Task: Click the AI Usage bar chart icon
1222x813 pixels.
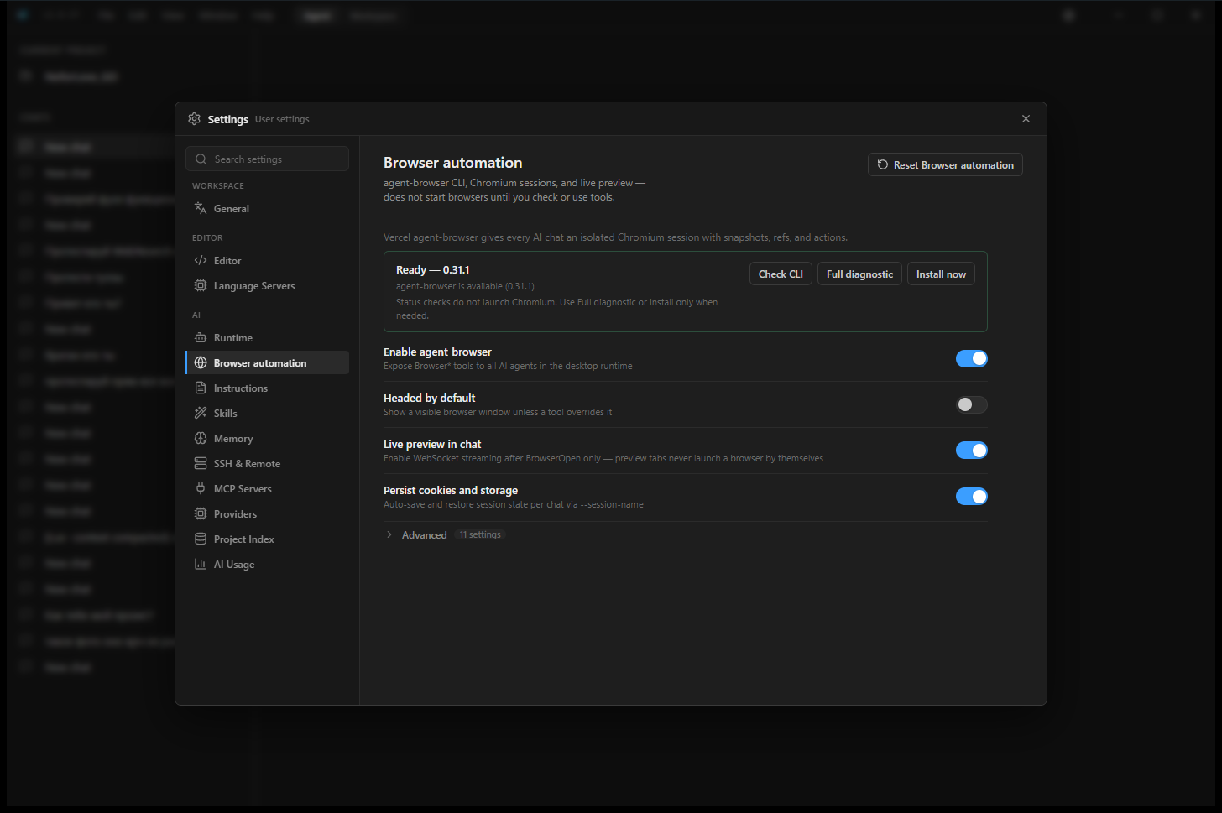Action: (201, 565)
